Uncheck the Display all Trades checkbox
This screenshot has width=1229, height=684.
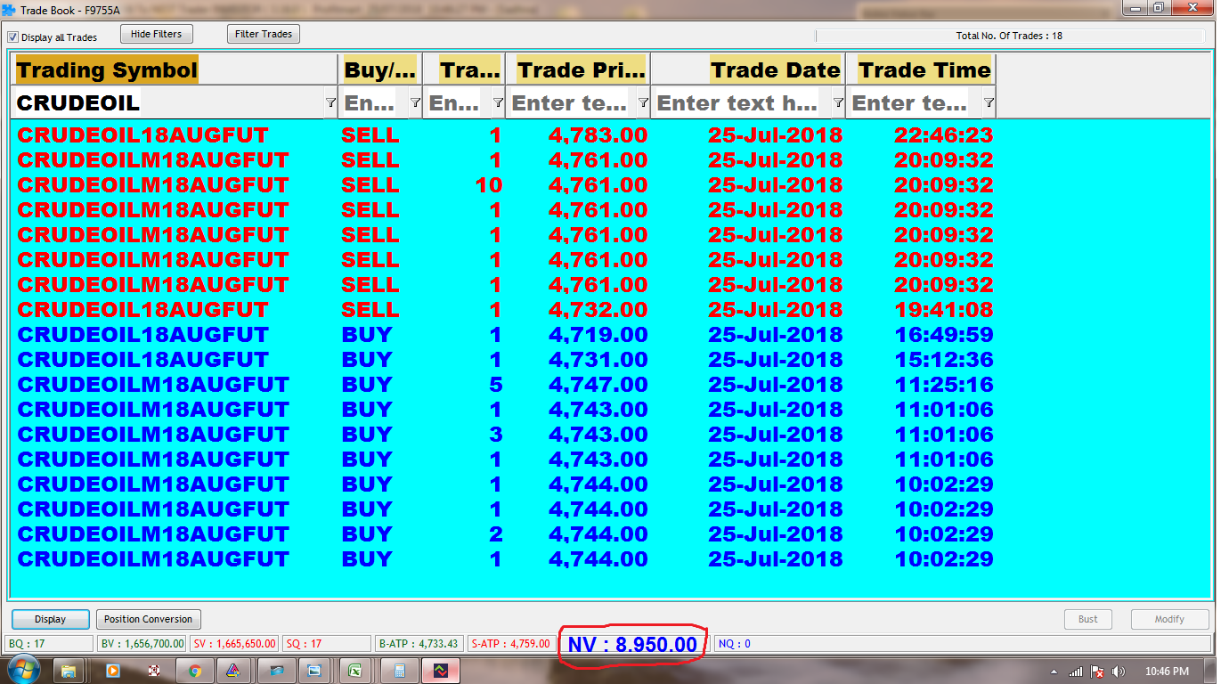click(13, 37)
